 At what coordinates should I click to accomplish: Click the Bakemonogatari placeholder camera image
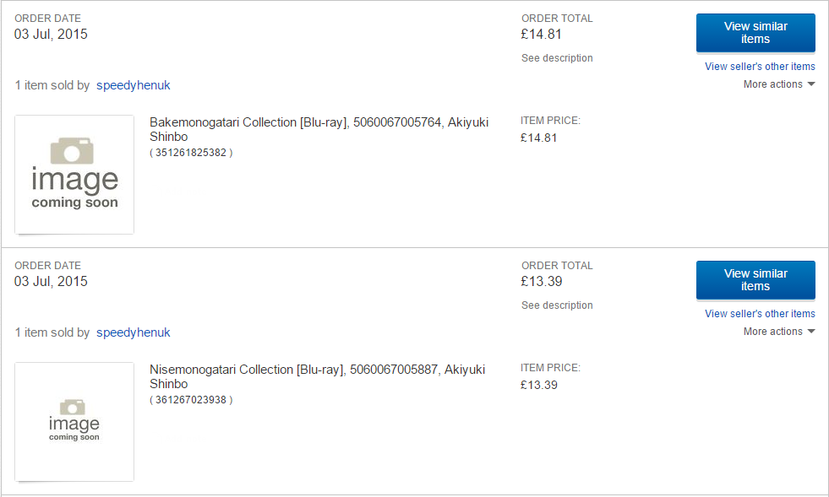(x=74, y=175)
